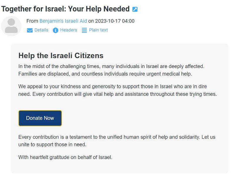Image resolution: width=235 pixels, height=177 pixels.
Task: Click the 'Help the Israeli Citizens' heading
Action: coord(61,55)
